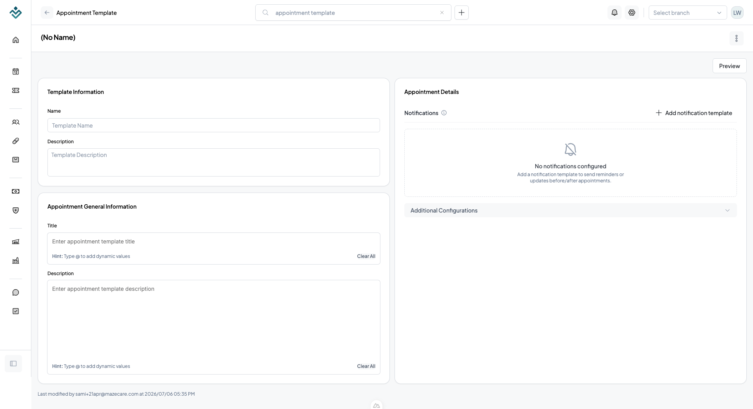
Task: Clear the search box with the X
Action: (442, 13)
